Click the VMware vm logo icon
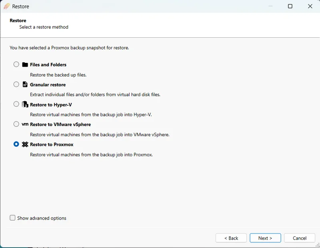Image resolution: width=320 pixels, height=248 pixels. [25, 124]
